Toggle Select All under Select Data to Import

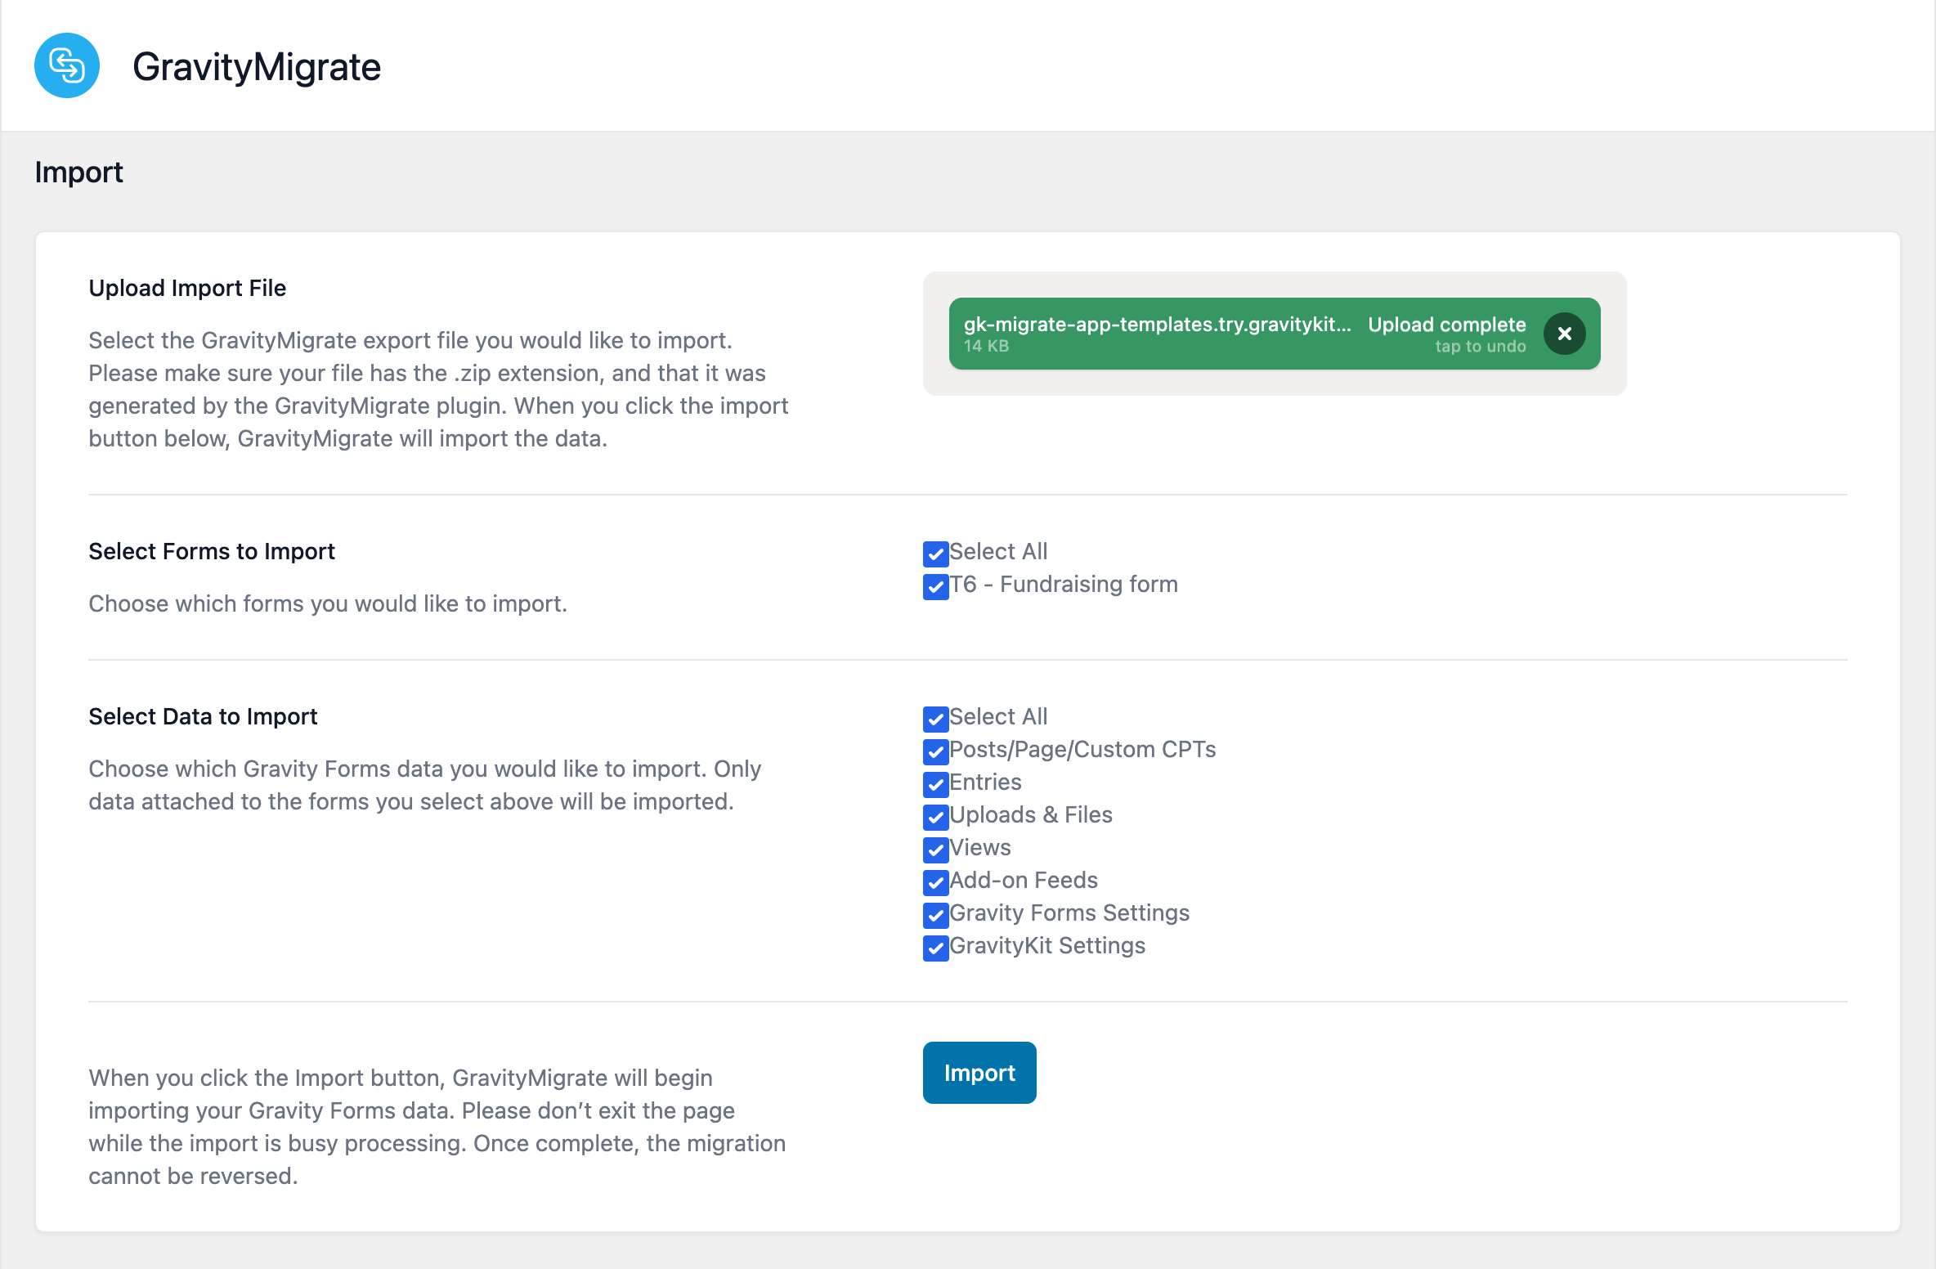point(934,720)
